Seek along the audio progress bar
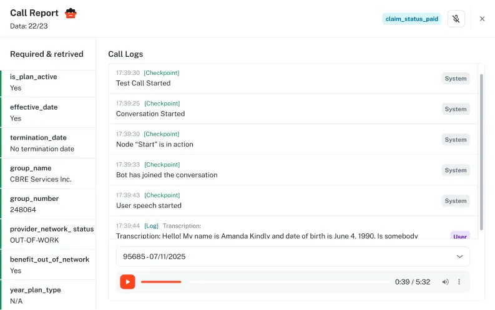The height and width of the screenshot is (310, 495). coord(265,282)
